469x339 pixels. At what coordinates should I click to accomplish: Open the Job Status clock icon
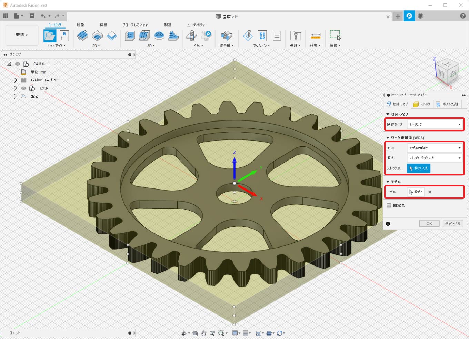click(x=420, y=16)
